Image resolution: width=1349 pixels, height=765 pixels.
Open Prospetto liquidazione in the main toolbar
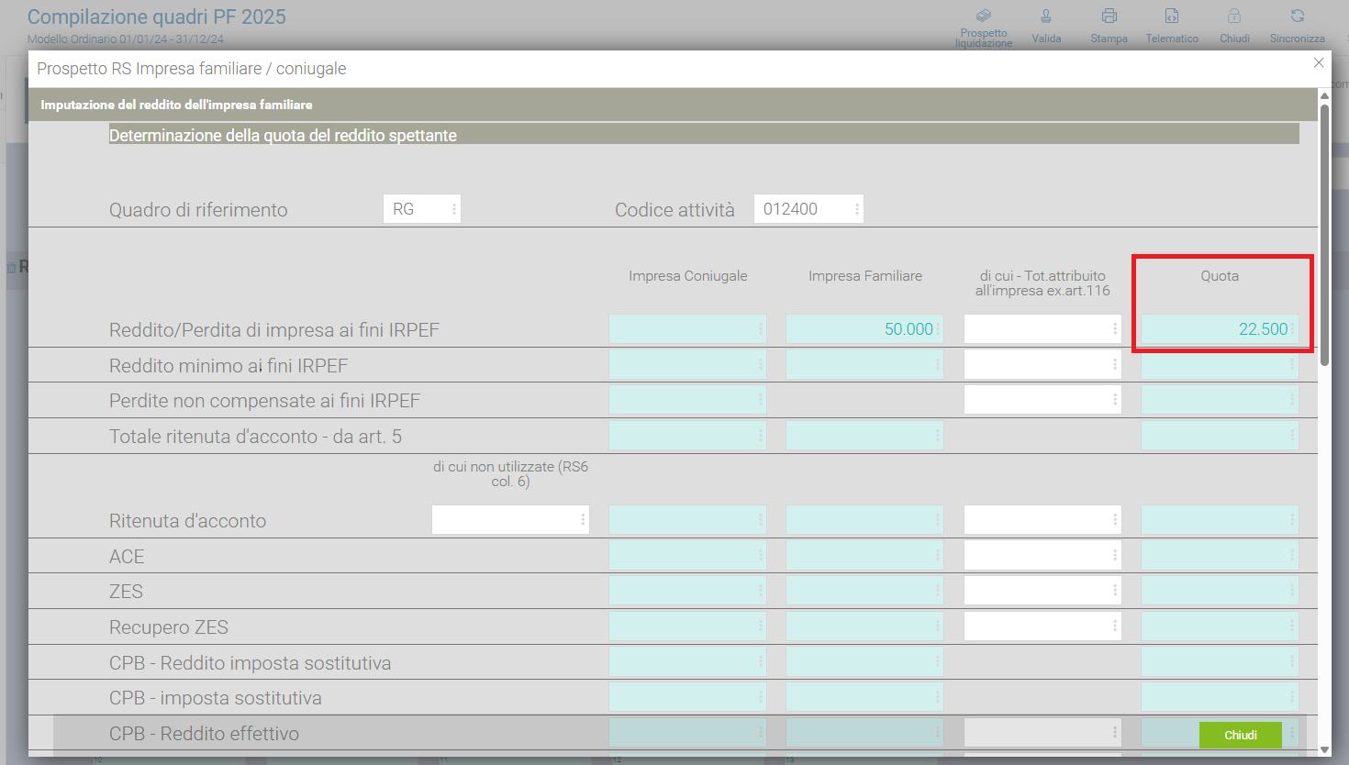(x=984, y=28)
